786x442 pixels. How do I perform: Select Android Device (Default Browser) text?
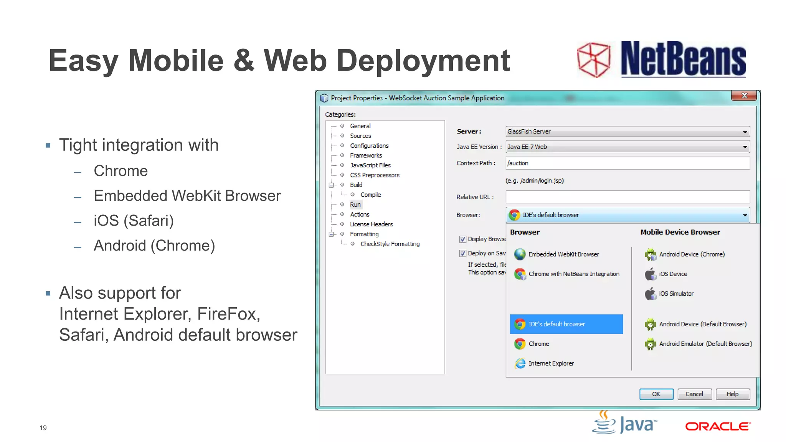[x=703, y=324]
